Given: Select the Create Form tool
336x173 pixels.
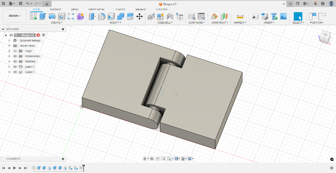Looking at the screenshot, I should (80, 16).
